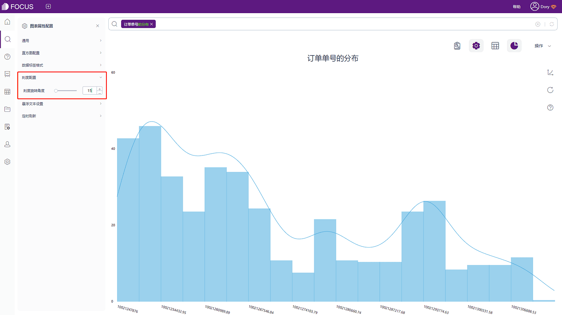Click y-axis tick label 60
Screen dimensions: 562x315
coord(113,72)
